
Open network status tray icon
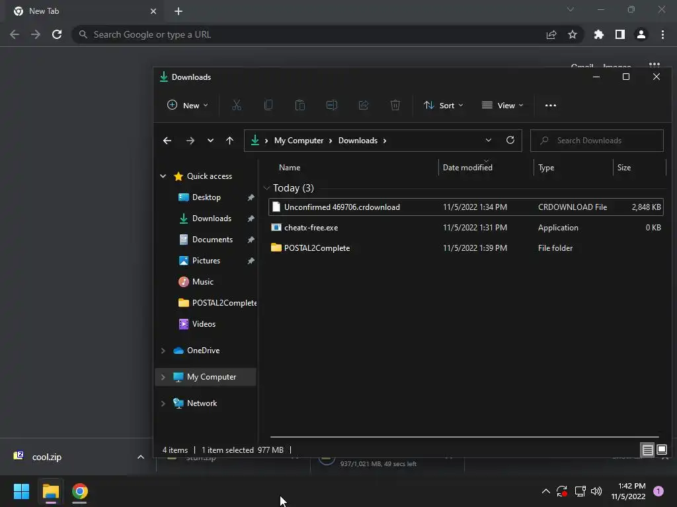pyautogui.click(x=580, y=491)
